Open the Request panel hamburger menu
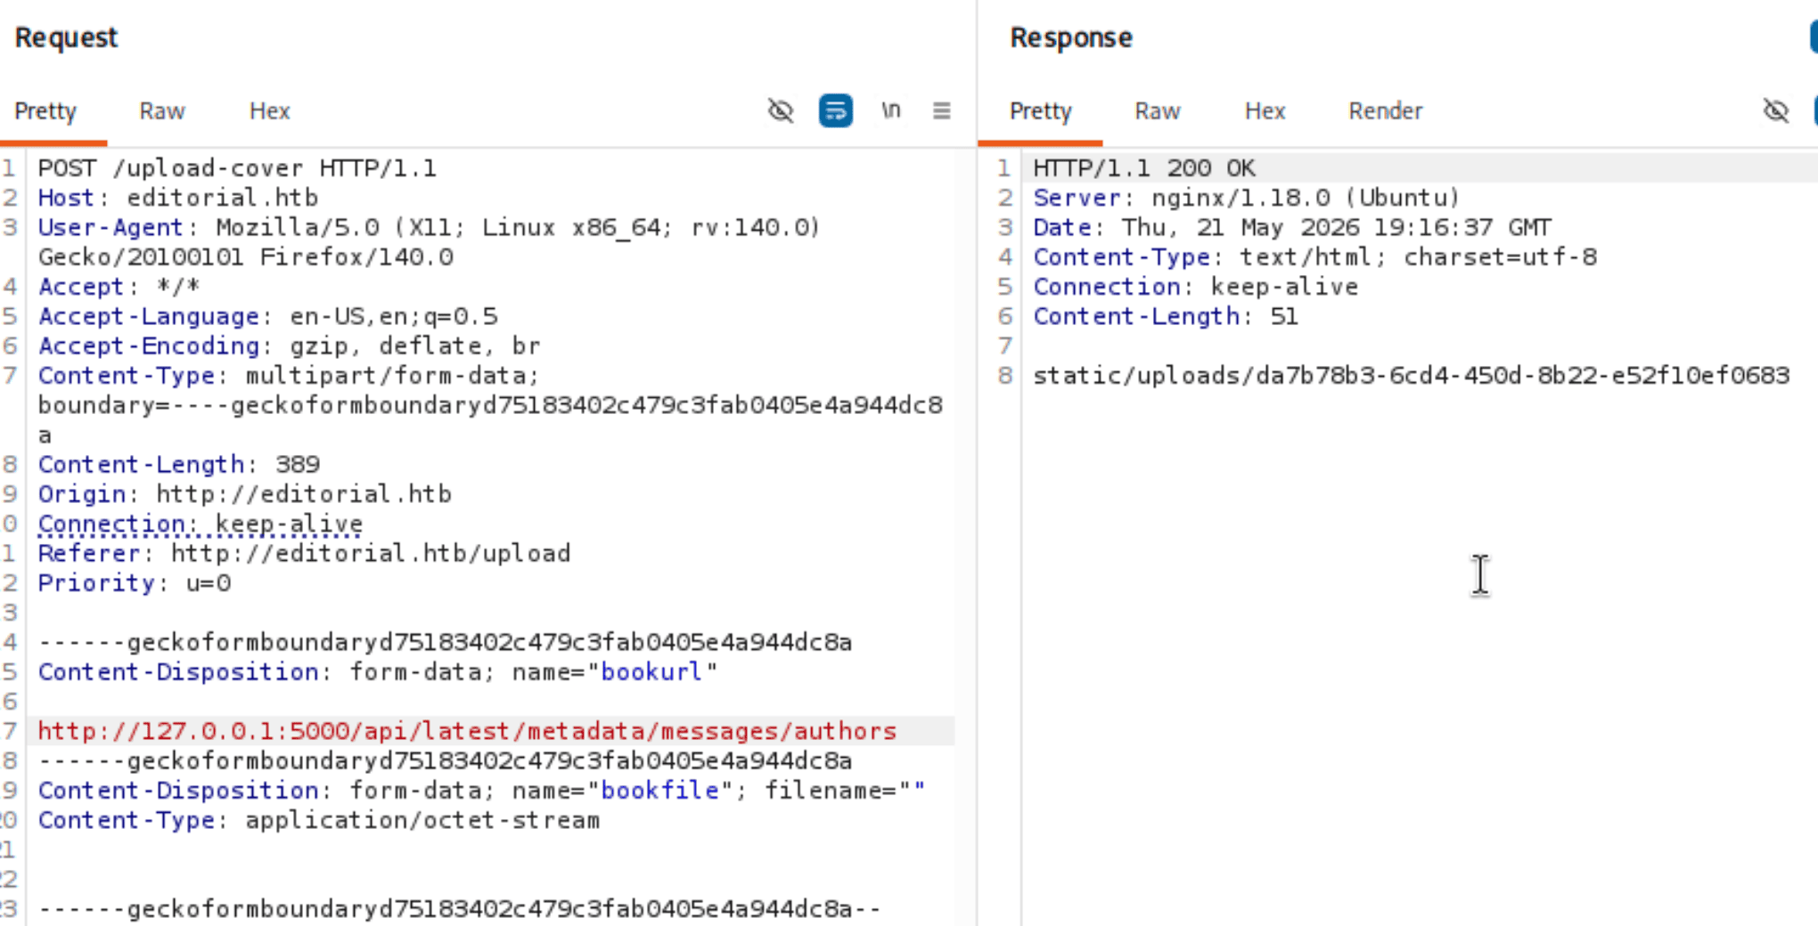 point(941,110)
